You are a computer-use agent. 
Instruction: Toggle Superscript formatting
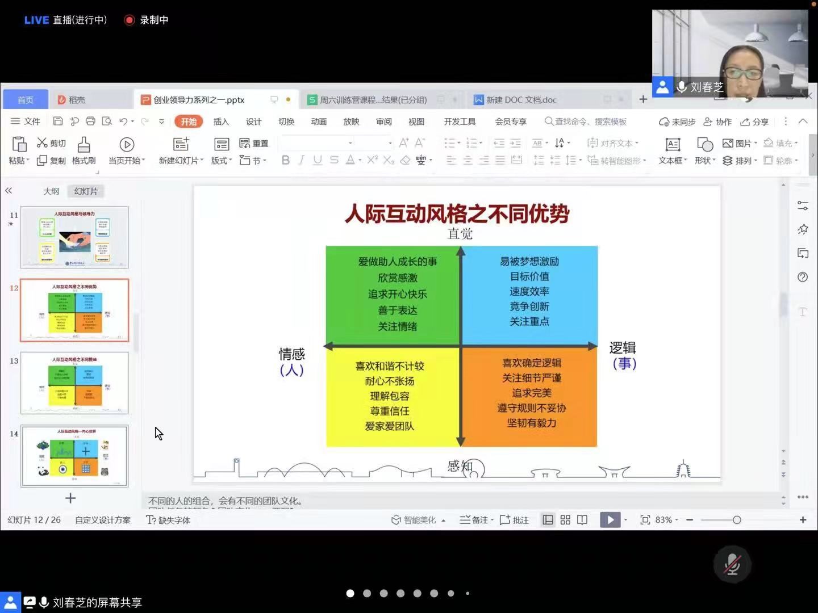[372, 160]
